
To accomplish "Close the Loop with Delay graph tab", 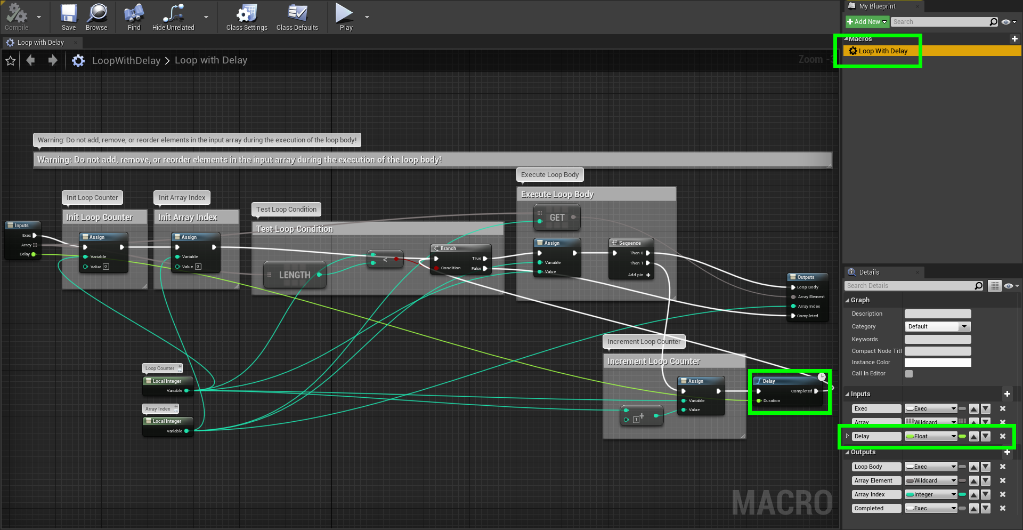I will click(x=76, y=43).
